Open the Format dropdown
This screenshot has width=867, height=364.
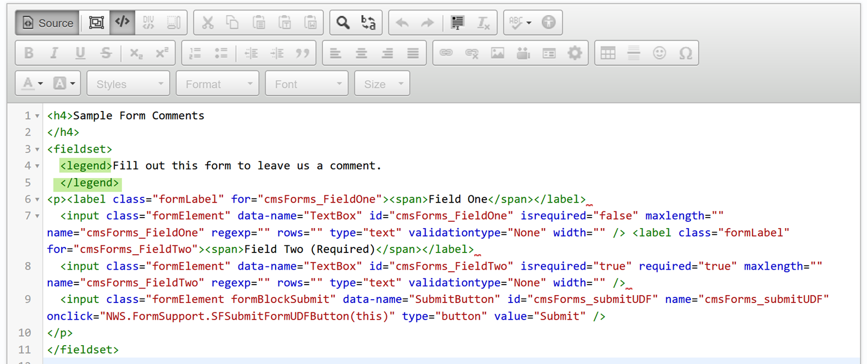point(217,84)
